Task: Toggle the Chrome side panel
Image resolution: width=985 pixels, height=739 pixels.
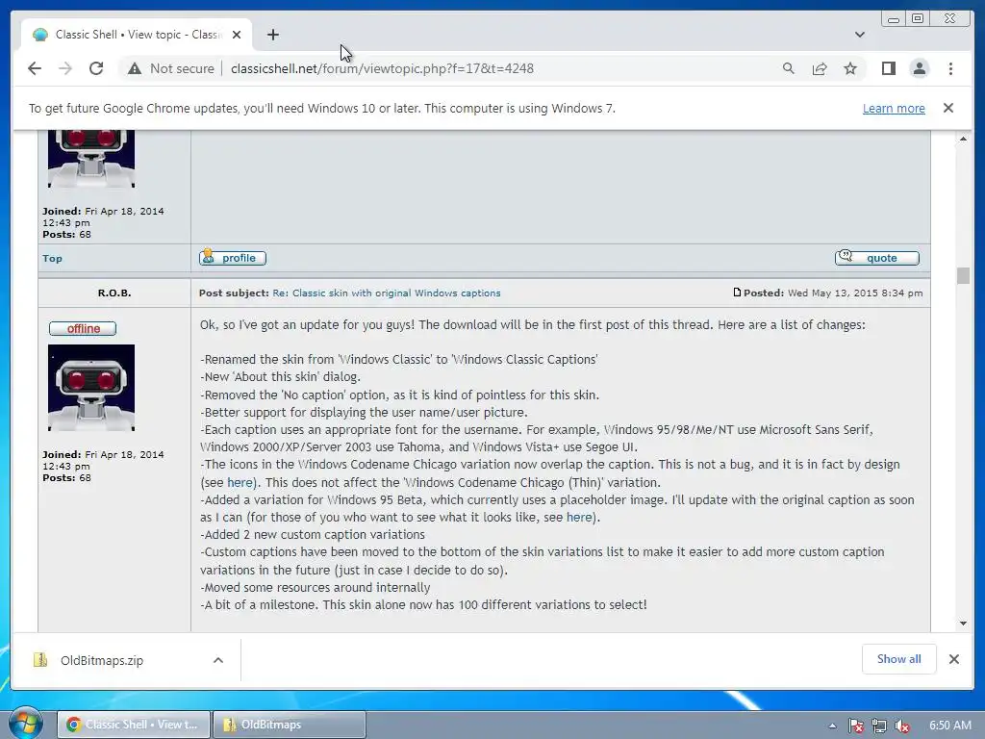Action: (x=888, y=68)
